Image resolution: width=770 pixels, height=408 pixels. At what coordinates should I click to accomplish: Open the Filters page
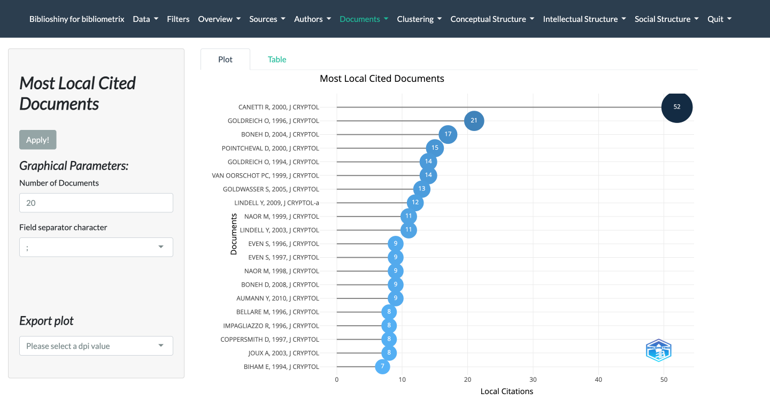178,19
